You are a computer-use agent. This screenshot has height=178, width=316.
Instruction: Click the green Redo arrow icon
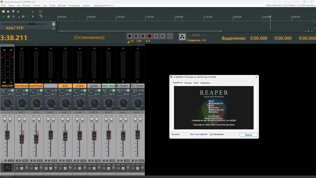[28, 12]
